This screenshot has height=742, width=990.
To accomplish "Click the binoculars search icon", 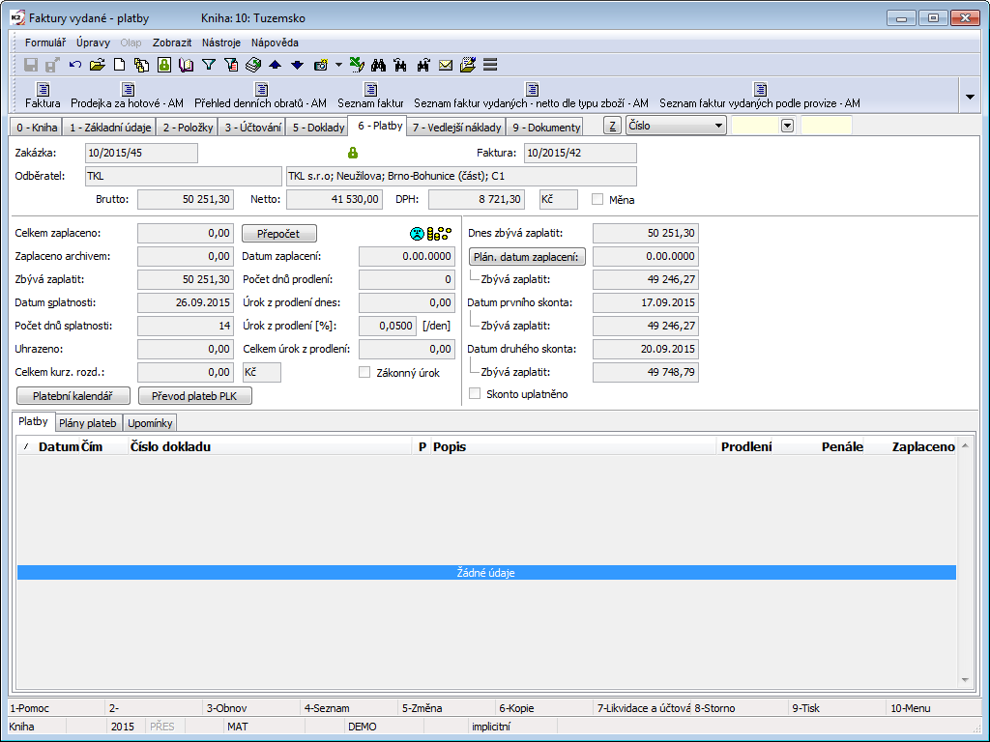I will tap(378, 65).
